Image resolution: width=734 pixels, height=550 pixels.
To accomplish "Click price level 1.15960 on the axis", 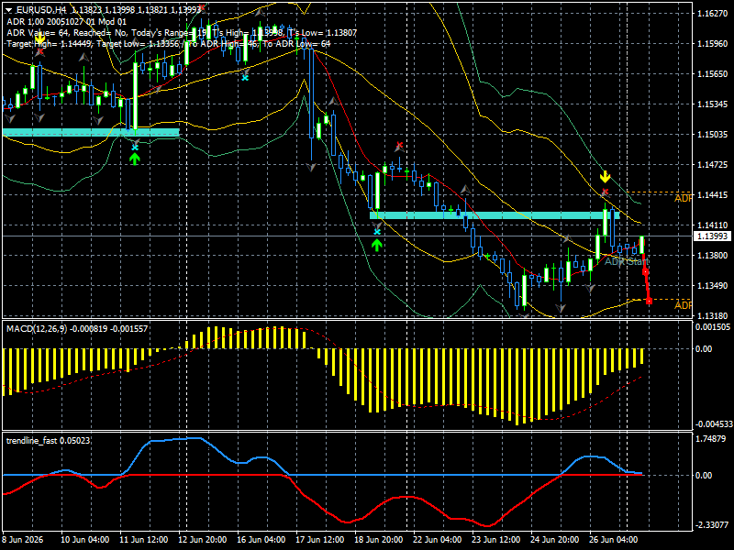I will coord(713,43).
